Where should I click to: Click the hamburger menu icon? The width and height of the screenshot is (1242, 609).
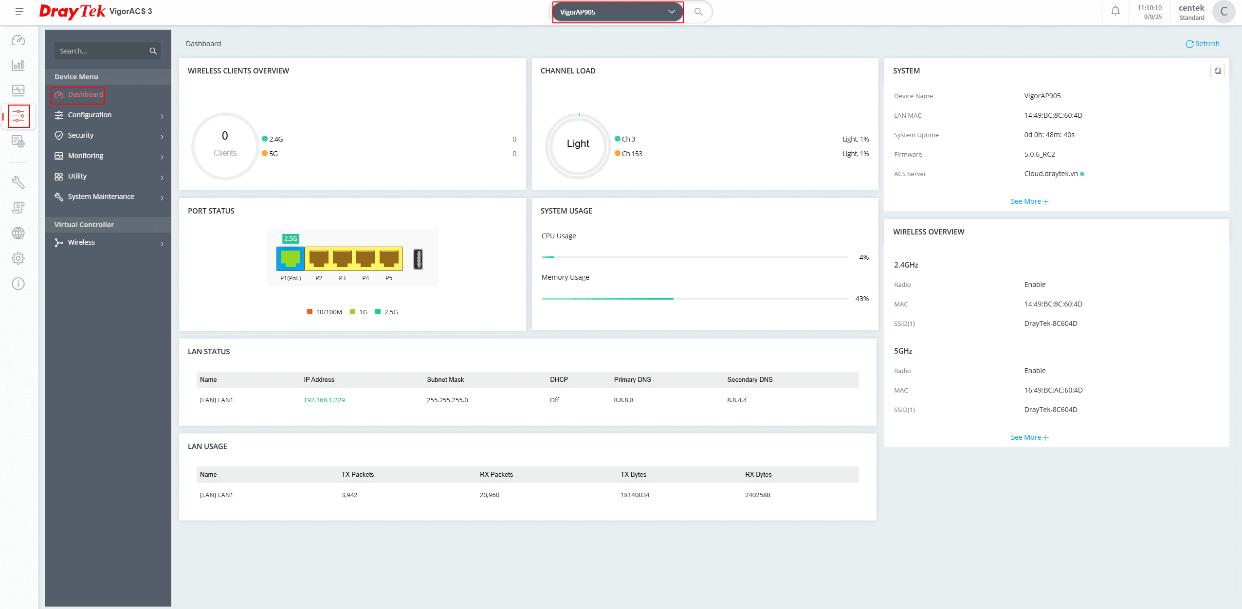point(19,11)
